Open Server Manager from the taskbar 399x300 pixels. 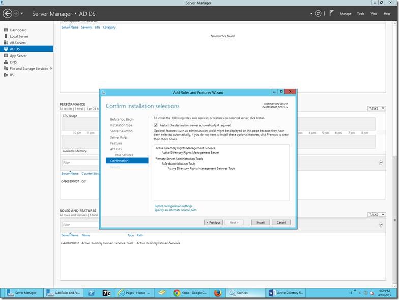[x=22, y=293]
